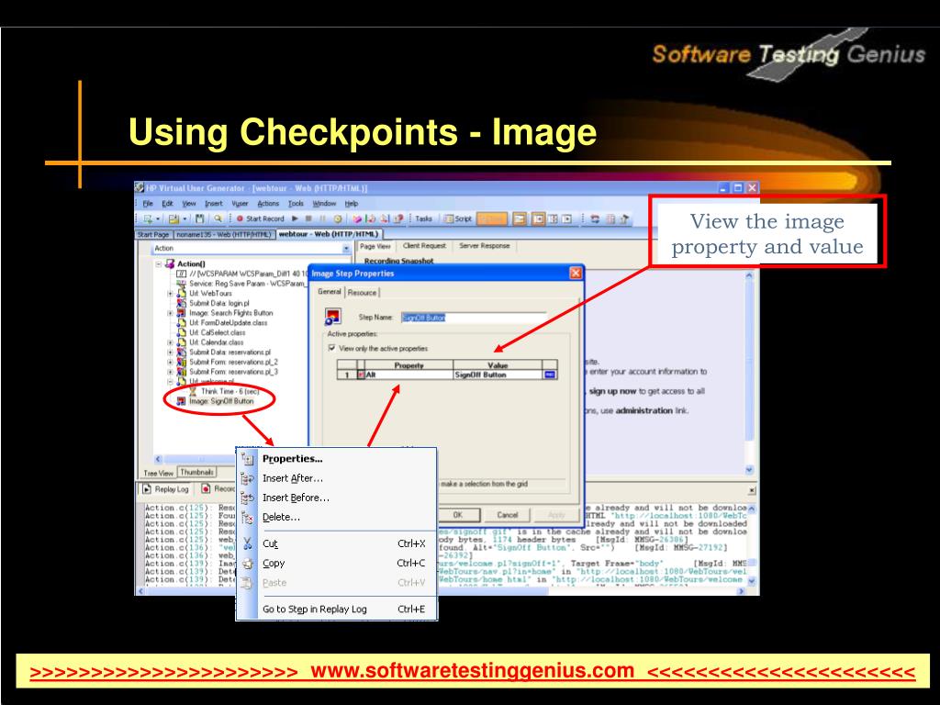Viewport: 940px width, 705px height.
Task: Click the Cut scissors icon in context menu
Action: point(248,543)
